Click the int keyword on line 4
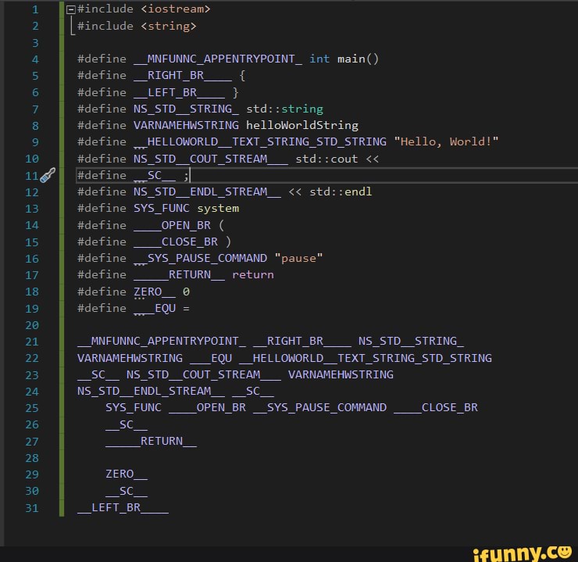Screen dimensions: 578x562 tap(319, 59)
